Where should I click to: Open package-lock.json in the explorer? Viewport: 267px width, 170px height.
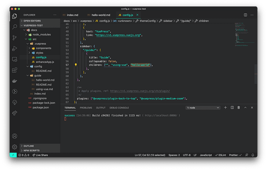44,103
